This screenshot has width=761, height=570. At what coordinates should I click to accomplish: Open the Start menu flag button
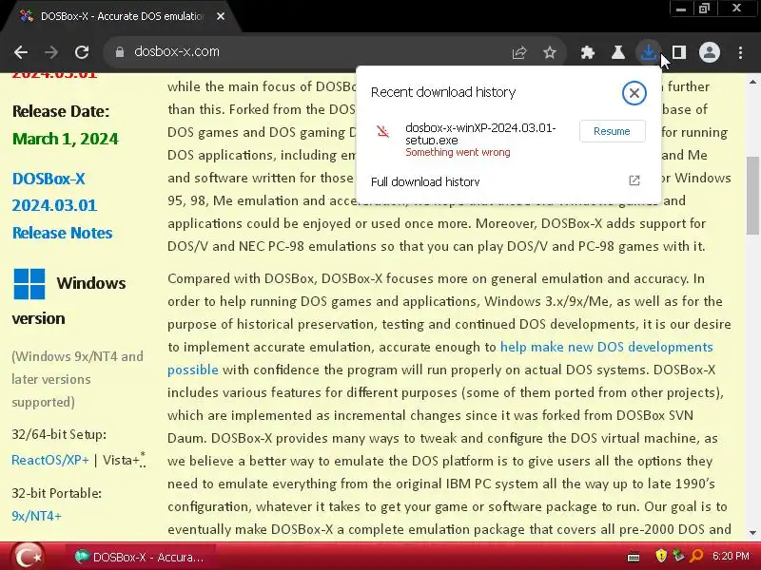(x=28, y=557)
